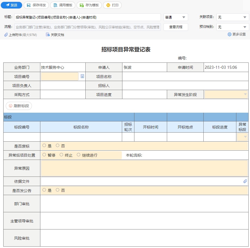This screenshot has width=250, height=248.
Task: Click 关联文档 document icon
Action: point(47,34)
